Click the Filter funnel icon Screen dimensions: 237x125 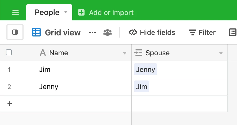[192, 32]
